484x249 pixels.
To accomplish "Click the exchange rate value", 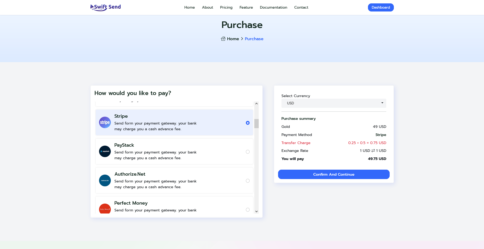I will pyautogui.click(x=373, y=151).
